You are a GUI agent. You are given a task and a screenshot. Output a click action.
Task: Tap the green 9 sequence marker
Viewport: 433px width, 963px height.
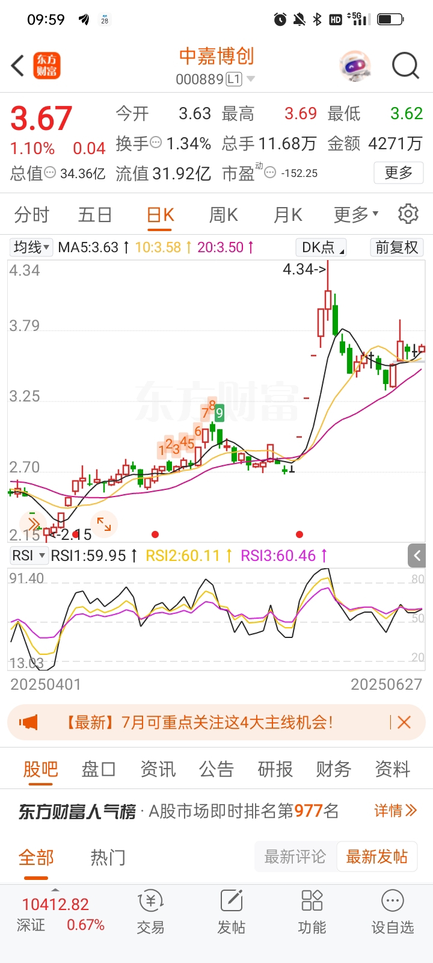(220, 413)
